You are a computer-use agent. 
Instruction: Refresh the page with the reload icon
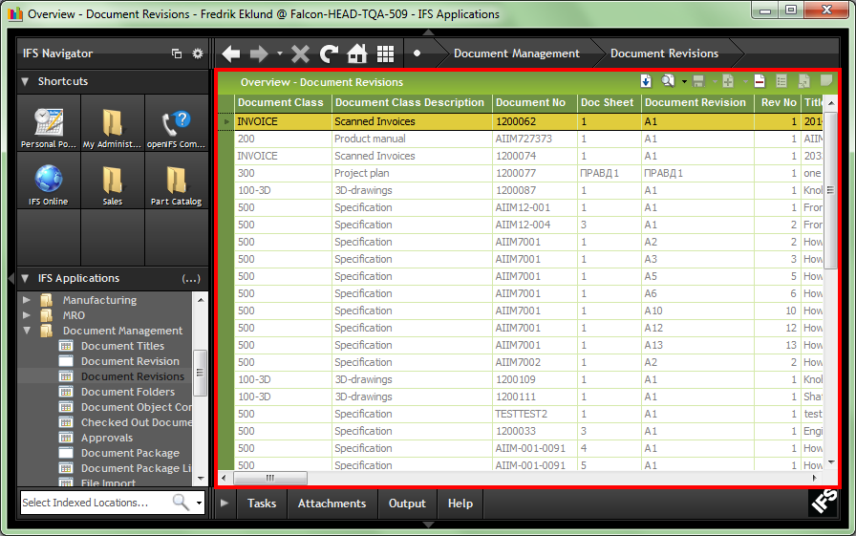pos(329,54)
